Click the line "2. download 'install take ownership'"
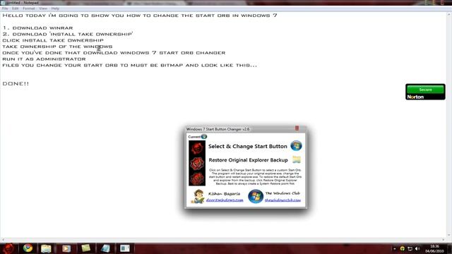This screenshot has height=254, width=452. [68, 34]
